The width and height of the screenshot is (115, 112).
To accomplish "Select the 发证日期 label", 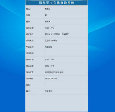I will coord(30,66).
